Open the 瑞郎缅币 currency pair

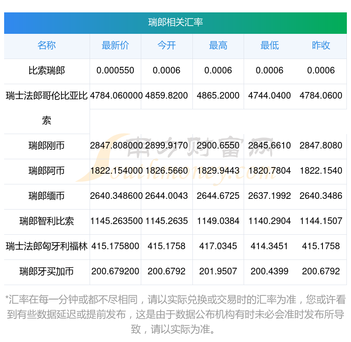(47, 196)
